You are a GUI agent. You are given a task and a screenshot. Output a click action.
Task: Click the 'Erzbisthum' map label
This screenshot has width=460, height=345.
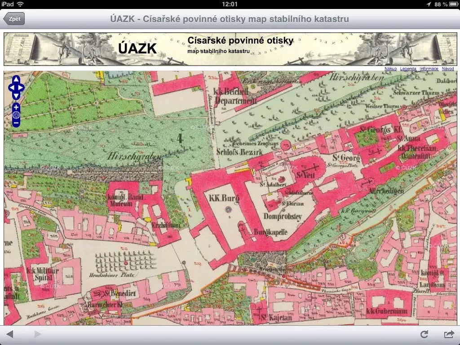click(166, 226)
